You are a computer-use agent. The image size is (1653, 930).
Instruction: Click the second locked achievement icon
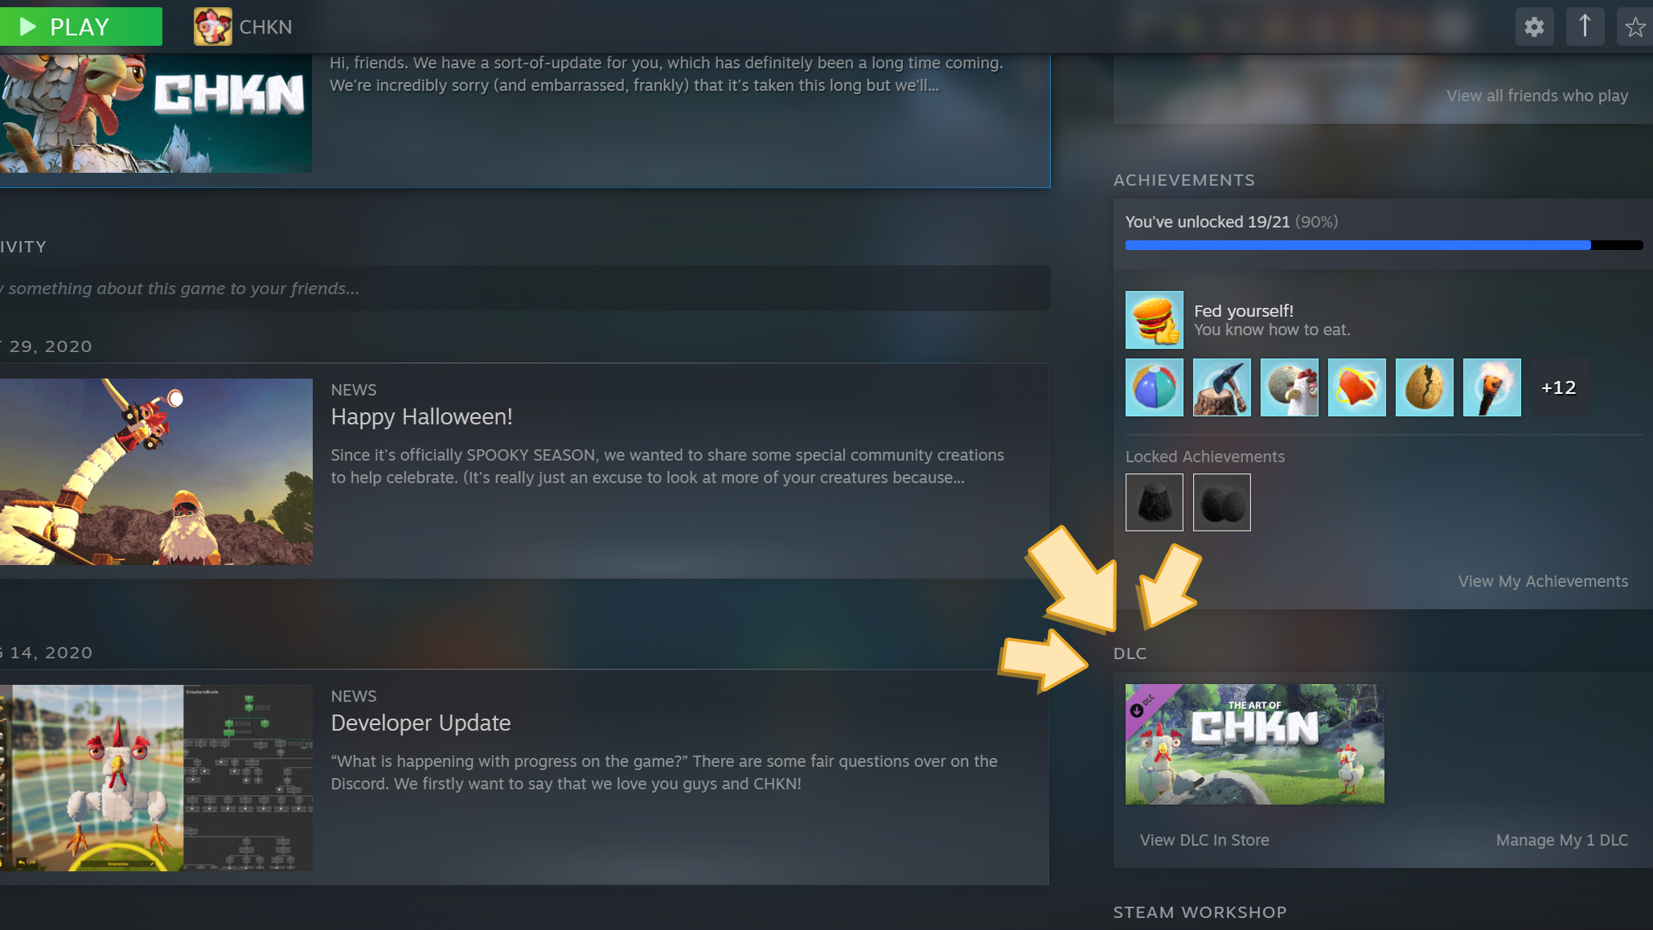tap(1221, 502)
